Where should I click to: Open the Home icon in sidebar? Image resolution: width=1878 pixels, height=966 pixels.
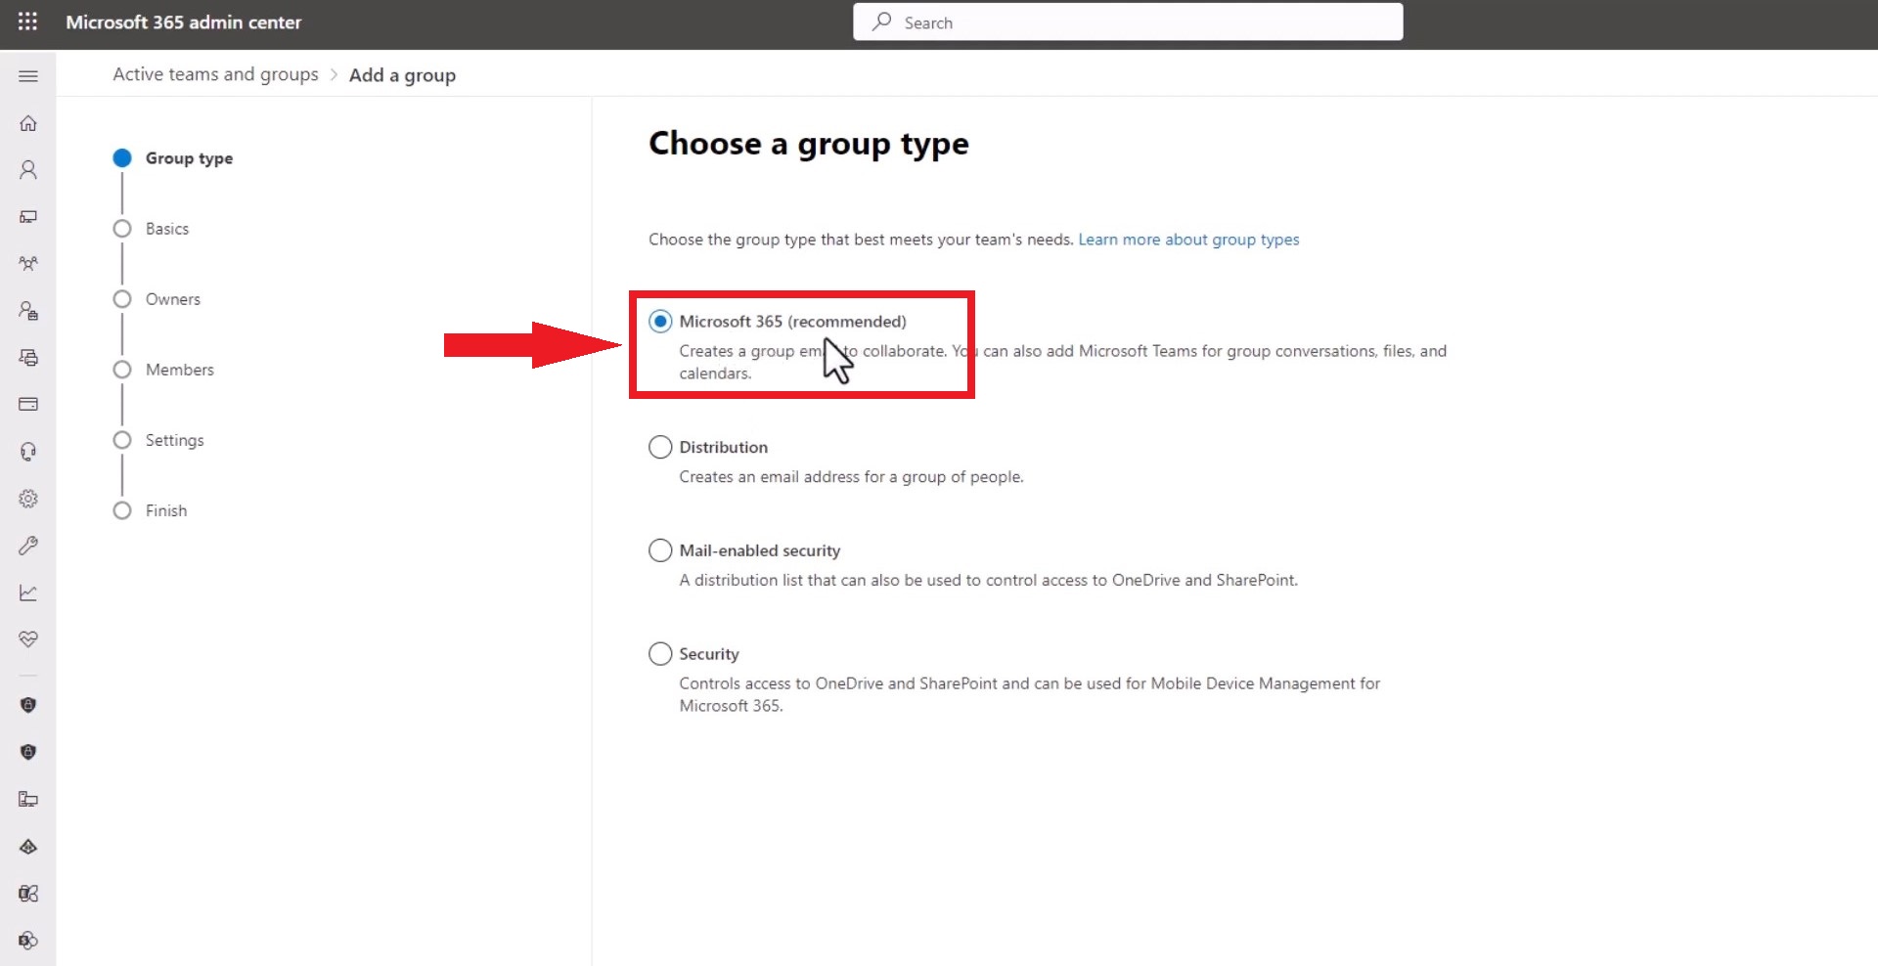coord(28,123)
